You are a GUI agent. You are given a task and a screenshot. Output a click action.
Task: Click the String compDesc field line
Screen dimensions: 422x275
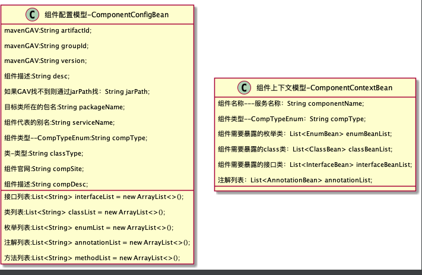tap(46, 184)
